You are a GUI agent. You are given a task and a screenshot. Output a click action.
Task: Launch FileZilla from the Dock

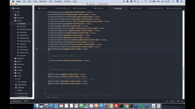pyautogui.click(x=116, y=106)
